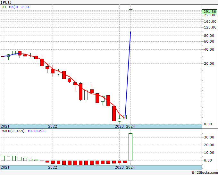The width and height of the screenshot is (218, 175).
Task: Click the 30.00 MACD axis label
Action: pos(209,137)
